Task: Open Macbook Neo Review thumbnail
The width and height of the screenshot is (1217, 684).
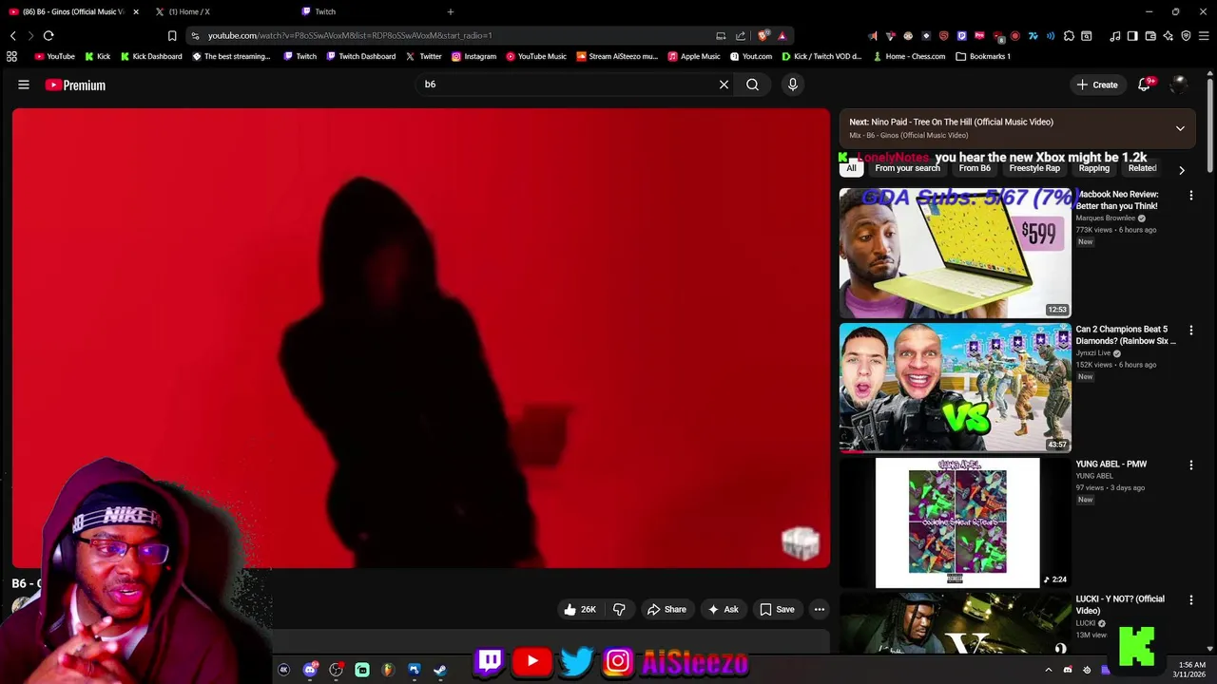Action: click(955, 253)
